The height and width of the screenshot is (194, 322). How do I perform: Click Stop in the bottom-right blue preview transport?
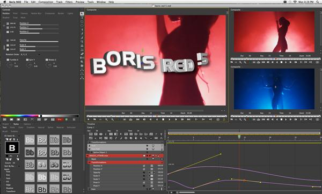[281, 120]
